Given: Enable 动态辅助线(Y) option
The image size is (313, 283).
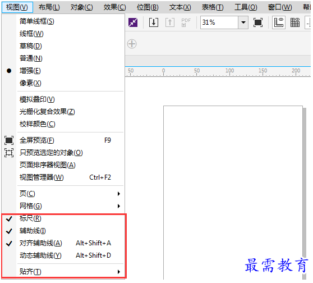Looking at the screenshot, I should (x=63, y=255).
